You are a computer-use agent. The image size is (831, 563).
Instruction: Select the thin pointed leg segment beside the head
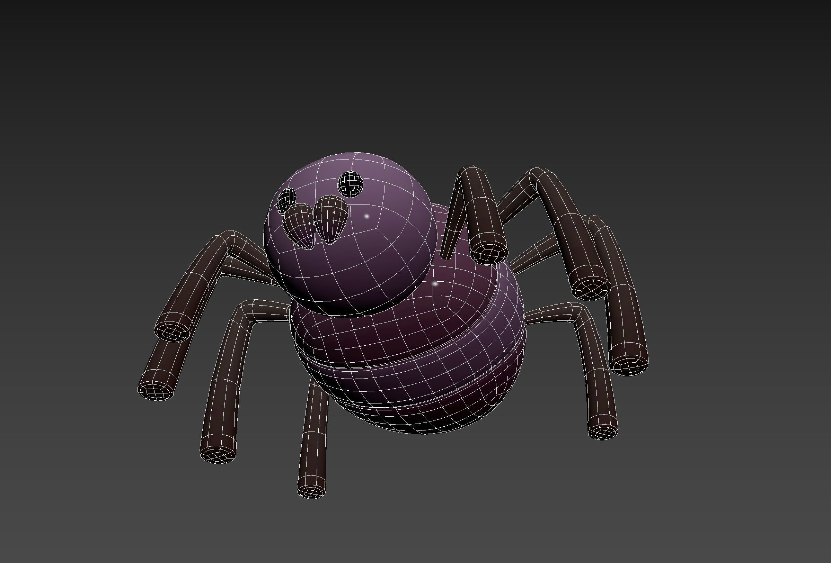[x=453, y=217]
